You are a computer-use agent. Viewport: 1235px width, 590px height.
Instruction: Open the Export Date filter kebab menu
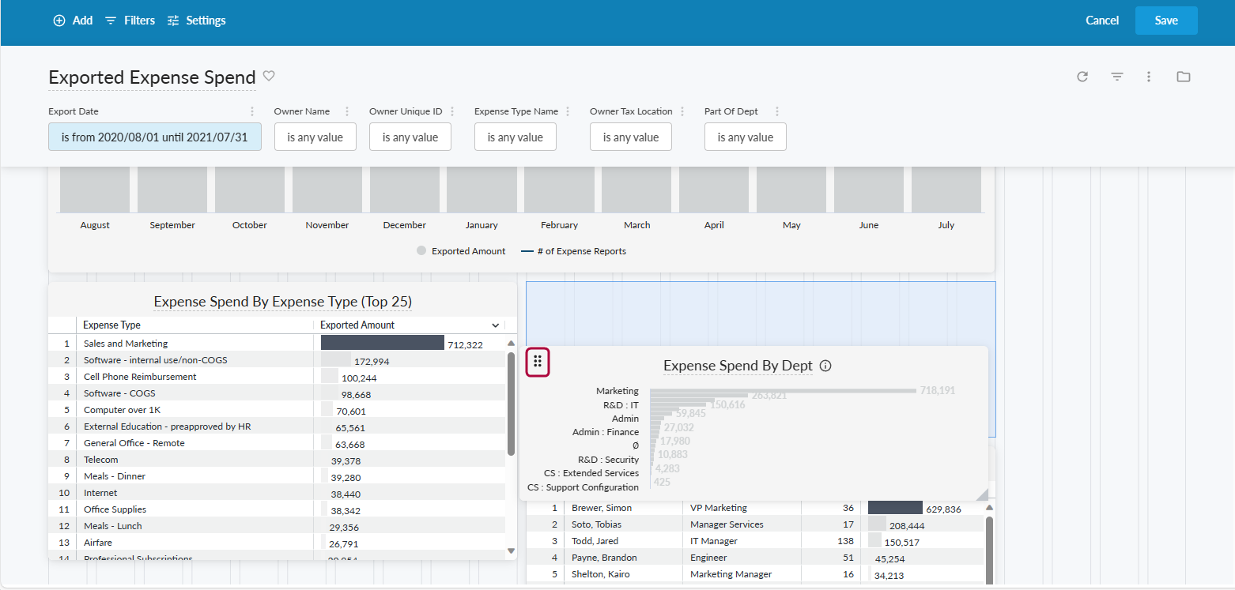coord(251,111)
